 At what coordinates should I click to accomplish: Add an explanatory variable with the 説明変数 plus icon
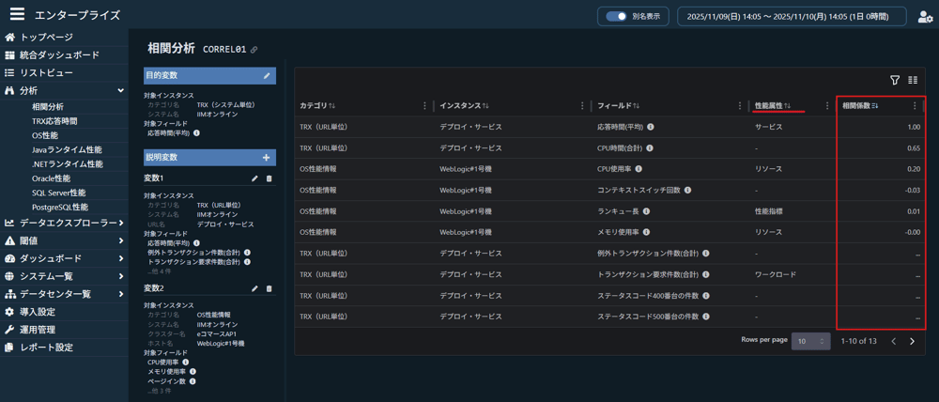[x=267, y=158]
